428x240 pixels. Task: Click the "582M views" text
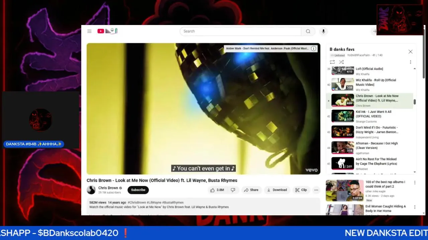coord(98,202)
